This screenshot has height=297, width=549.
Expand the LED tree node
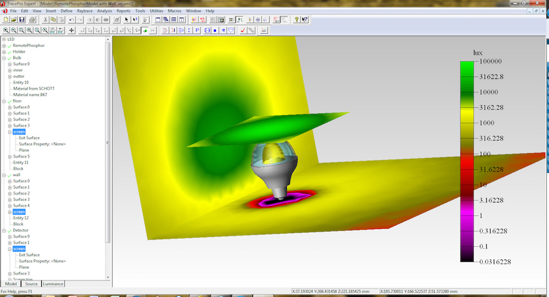(x=4, y=39)
